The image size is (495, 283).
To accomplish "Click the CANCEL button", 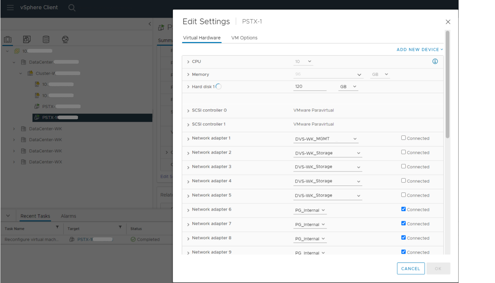I will [x=411, y=268].
